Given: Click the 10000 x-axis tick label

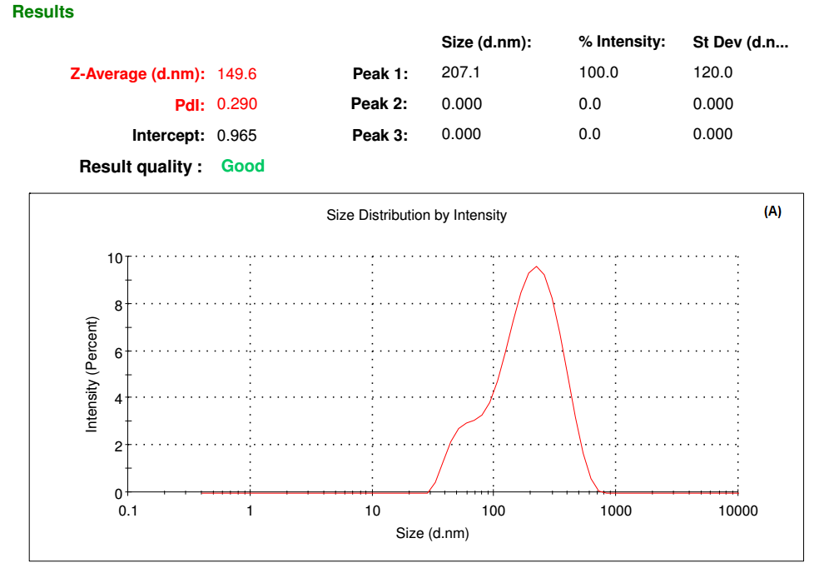Looking at the screenshot, I should point(737,511).
